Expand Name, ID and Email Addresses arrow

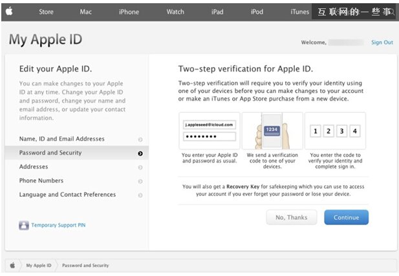140,139
